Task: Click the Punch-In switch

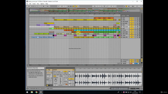Action: 102,6
